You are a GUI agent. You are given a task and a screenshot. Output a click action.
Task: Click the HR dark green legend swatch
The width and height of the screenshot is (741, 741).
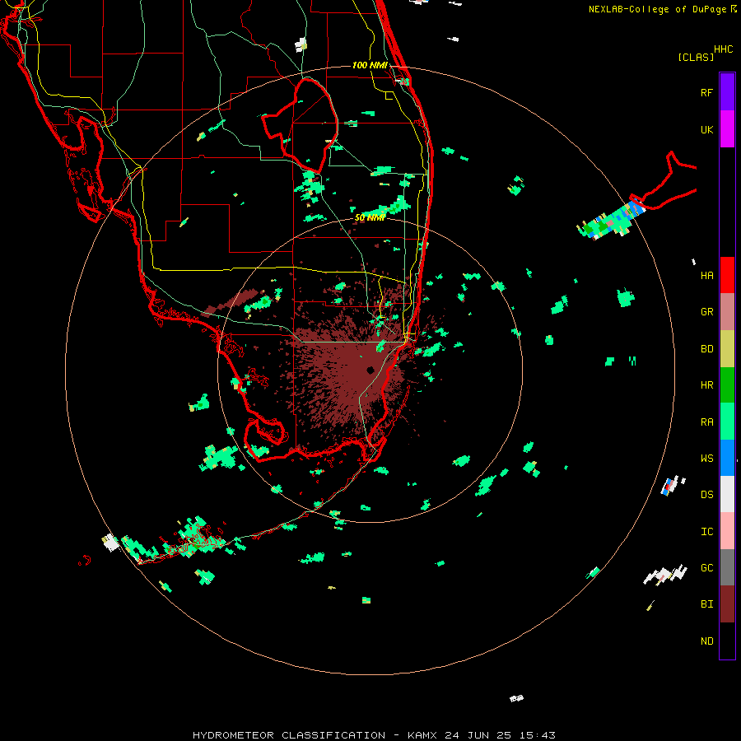coord(727,385)
